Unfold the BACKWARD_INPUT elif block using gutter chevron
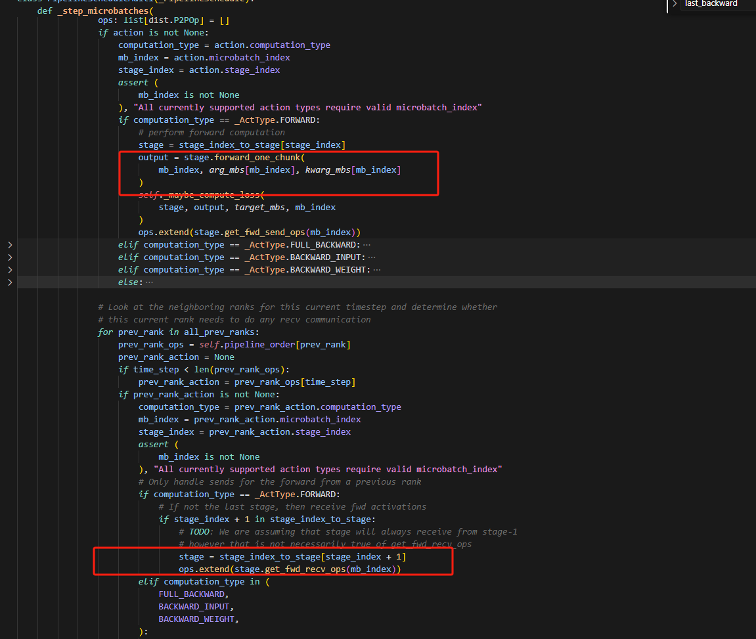Viewport: 756px width, 639px height. [10, 257]
